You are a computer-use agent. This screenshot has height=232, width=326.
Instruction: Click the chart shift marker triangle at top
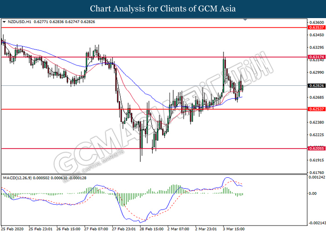click(x=245, y=19)
